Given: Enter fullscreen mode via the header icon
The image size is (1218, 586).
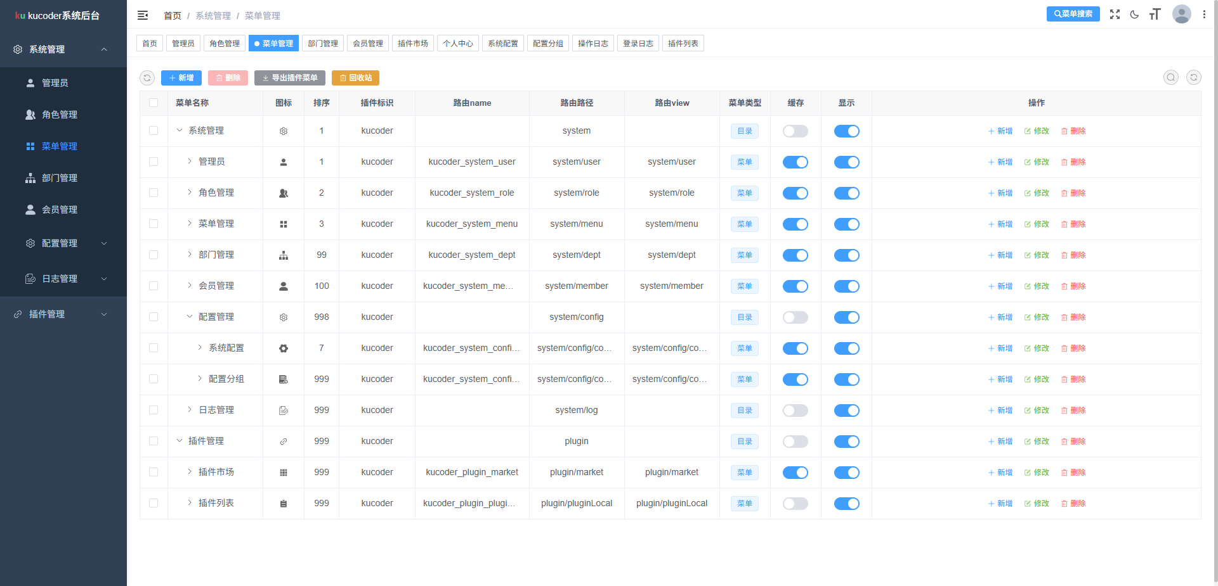Looking at the screenshot, I should pos(1115,15).
